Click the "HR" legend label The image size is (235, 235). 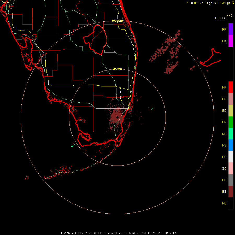pyautogui.click(x=224, y=122)
